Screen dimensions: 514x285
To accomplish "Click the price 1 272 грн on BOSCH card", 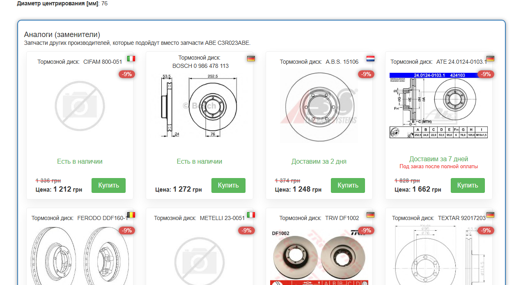I will point(187,190).
